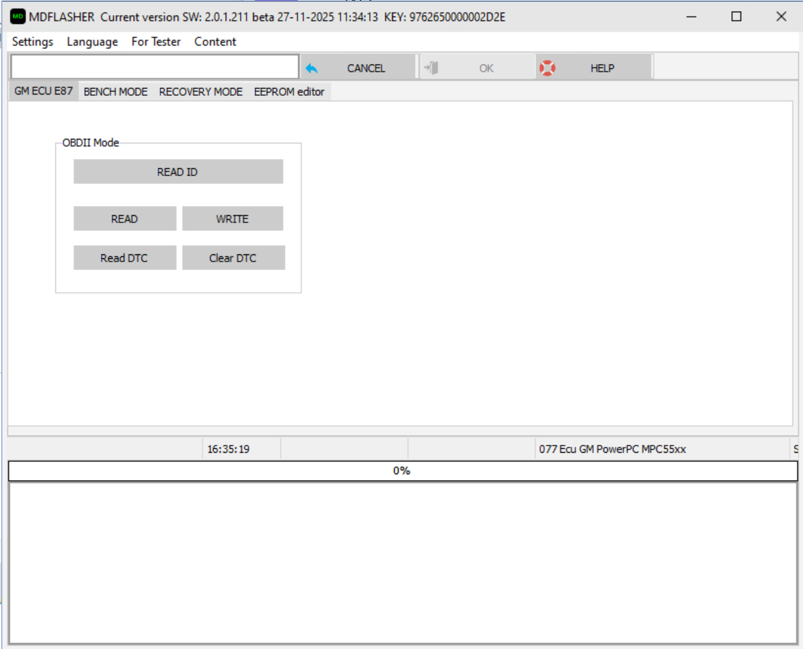The width and height of the screenshot is (803, 649).
Task: Go to the EEPROM editor tab
Action: click(x=289, y=92)
